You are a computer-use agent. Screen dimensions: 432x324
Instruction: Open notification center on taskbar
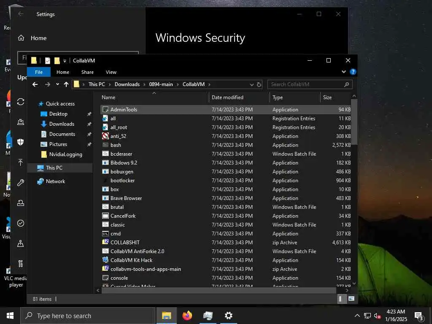(x=419, y=316)
